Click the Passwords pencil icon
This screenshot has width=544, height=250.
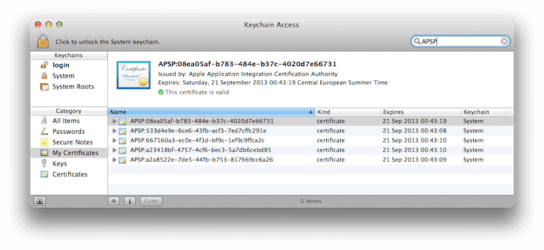(x=44, y=132)
